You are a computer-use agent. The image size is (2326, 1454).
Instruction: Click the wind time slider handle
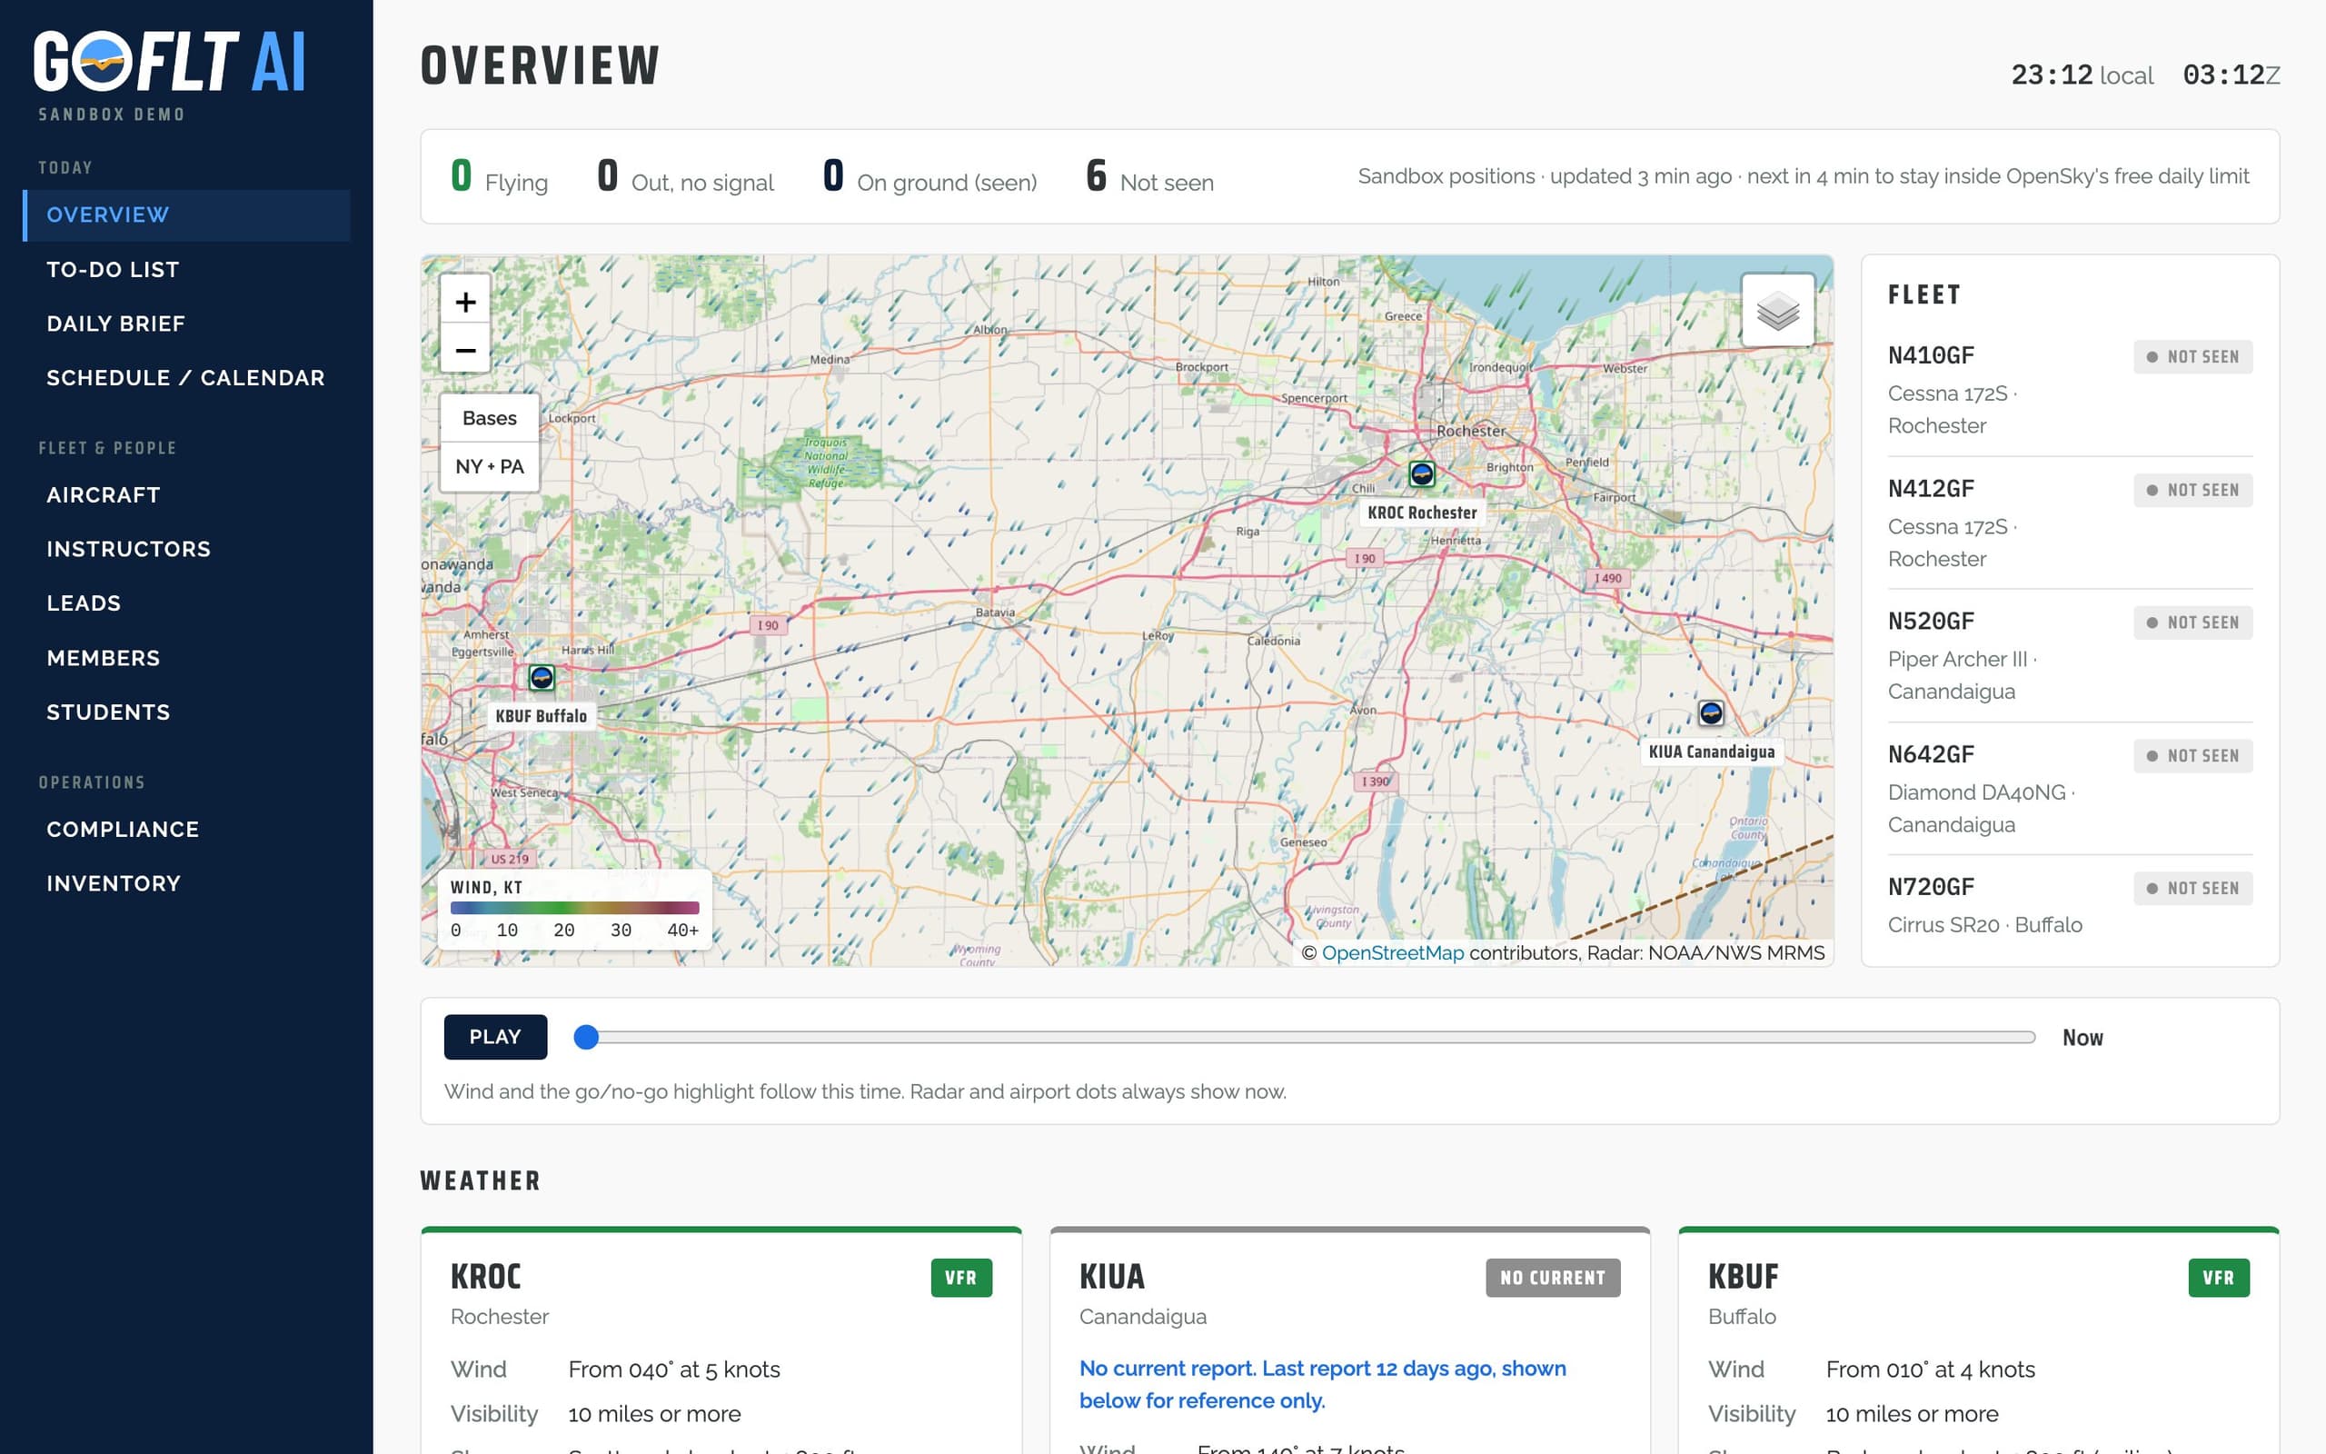coord(586,1037)
